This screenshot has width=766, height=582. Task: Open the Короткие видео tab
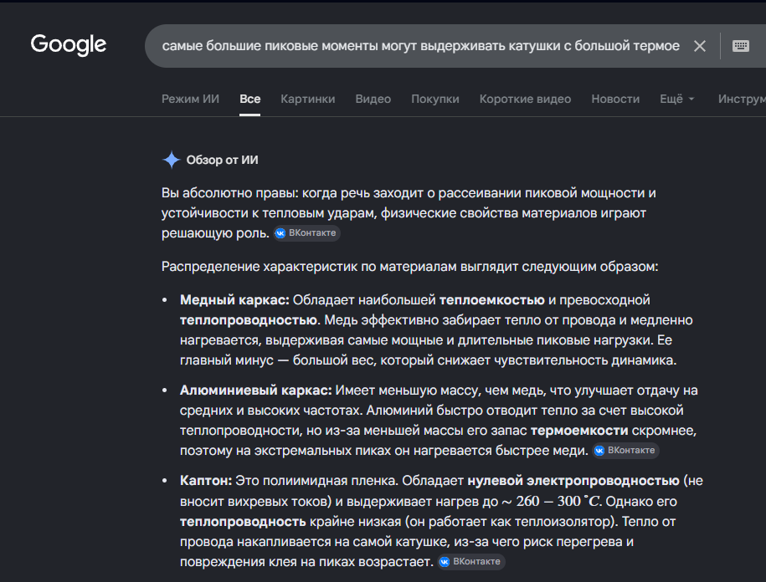pos(525,99)
